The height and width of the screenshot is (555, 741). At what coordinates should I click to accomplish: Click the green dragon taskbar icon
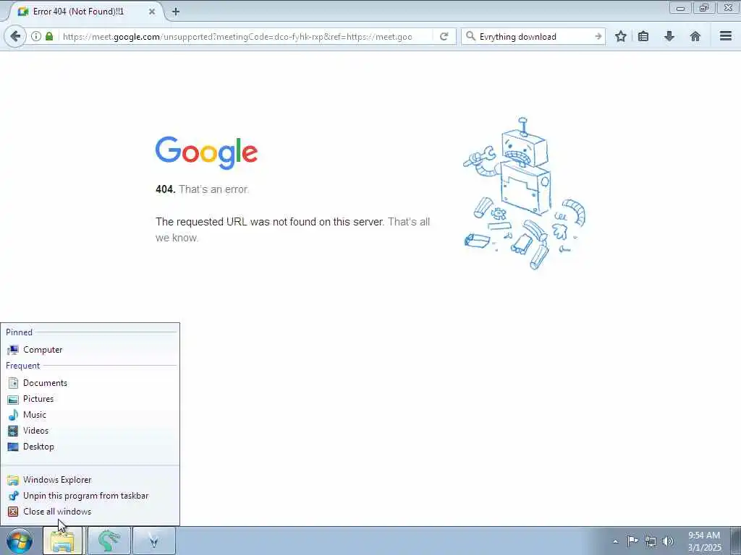pos(109,541)
